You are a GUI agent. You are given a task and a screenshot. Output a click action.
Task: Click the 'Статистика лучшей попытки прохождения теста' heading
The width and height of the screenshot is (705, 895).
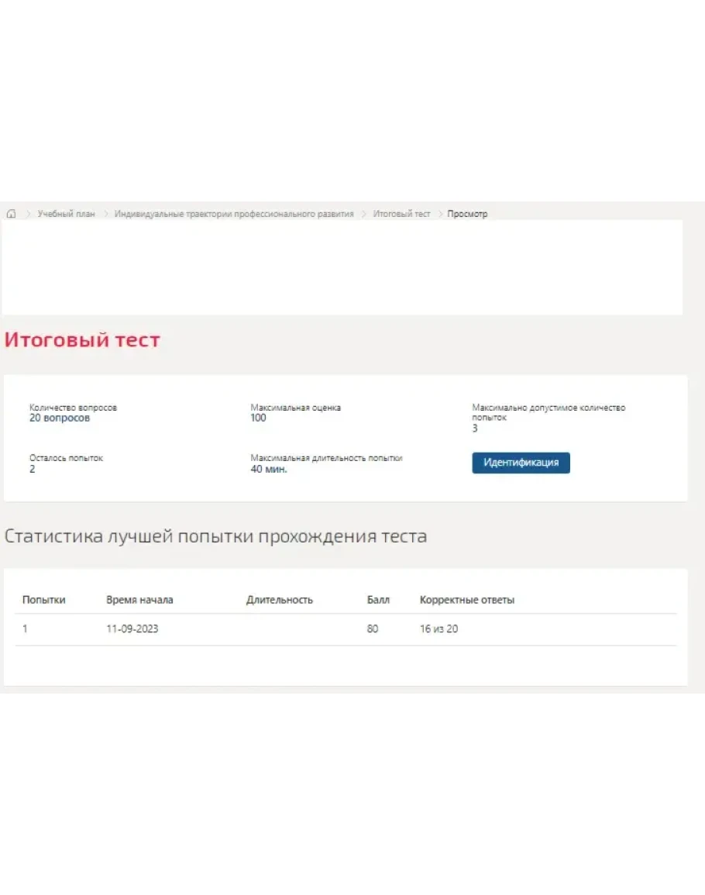(x=215, y=536)
